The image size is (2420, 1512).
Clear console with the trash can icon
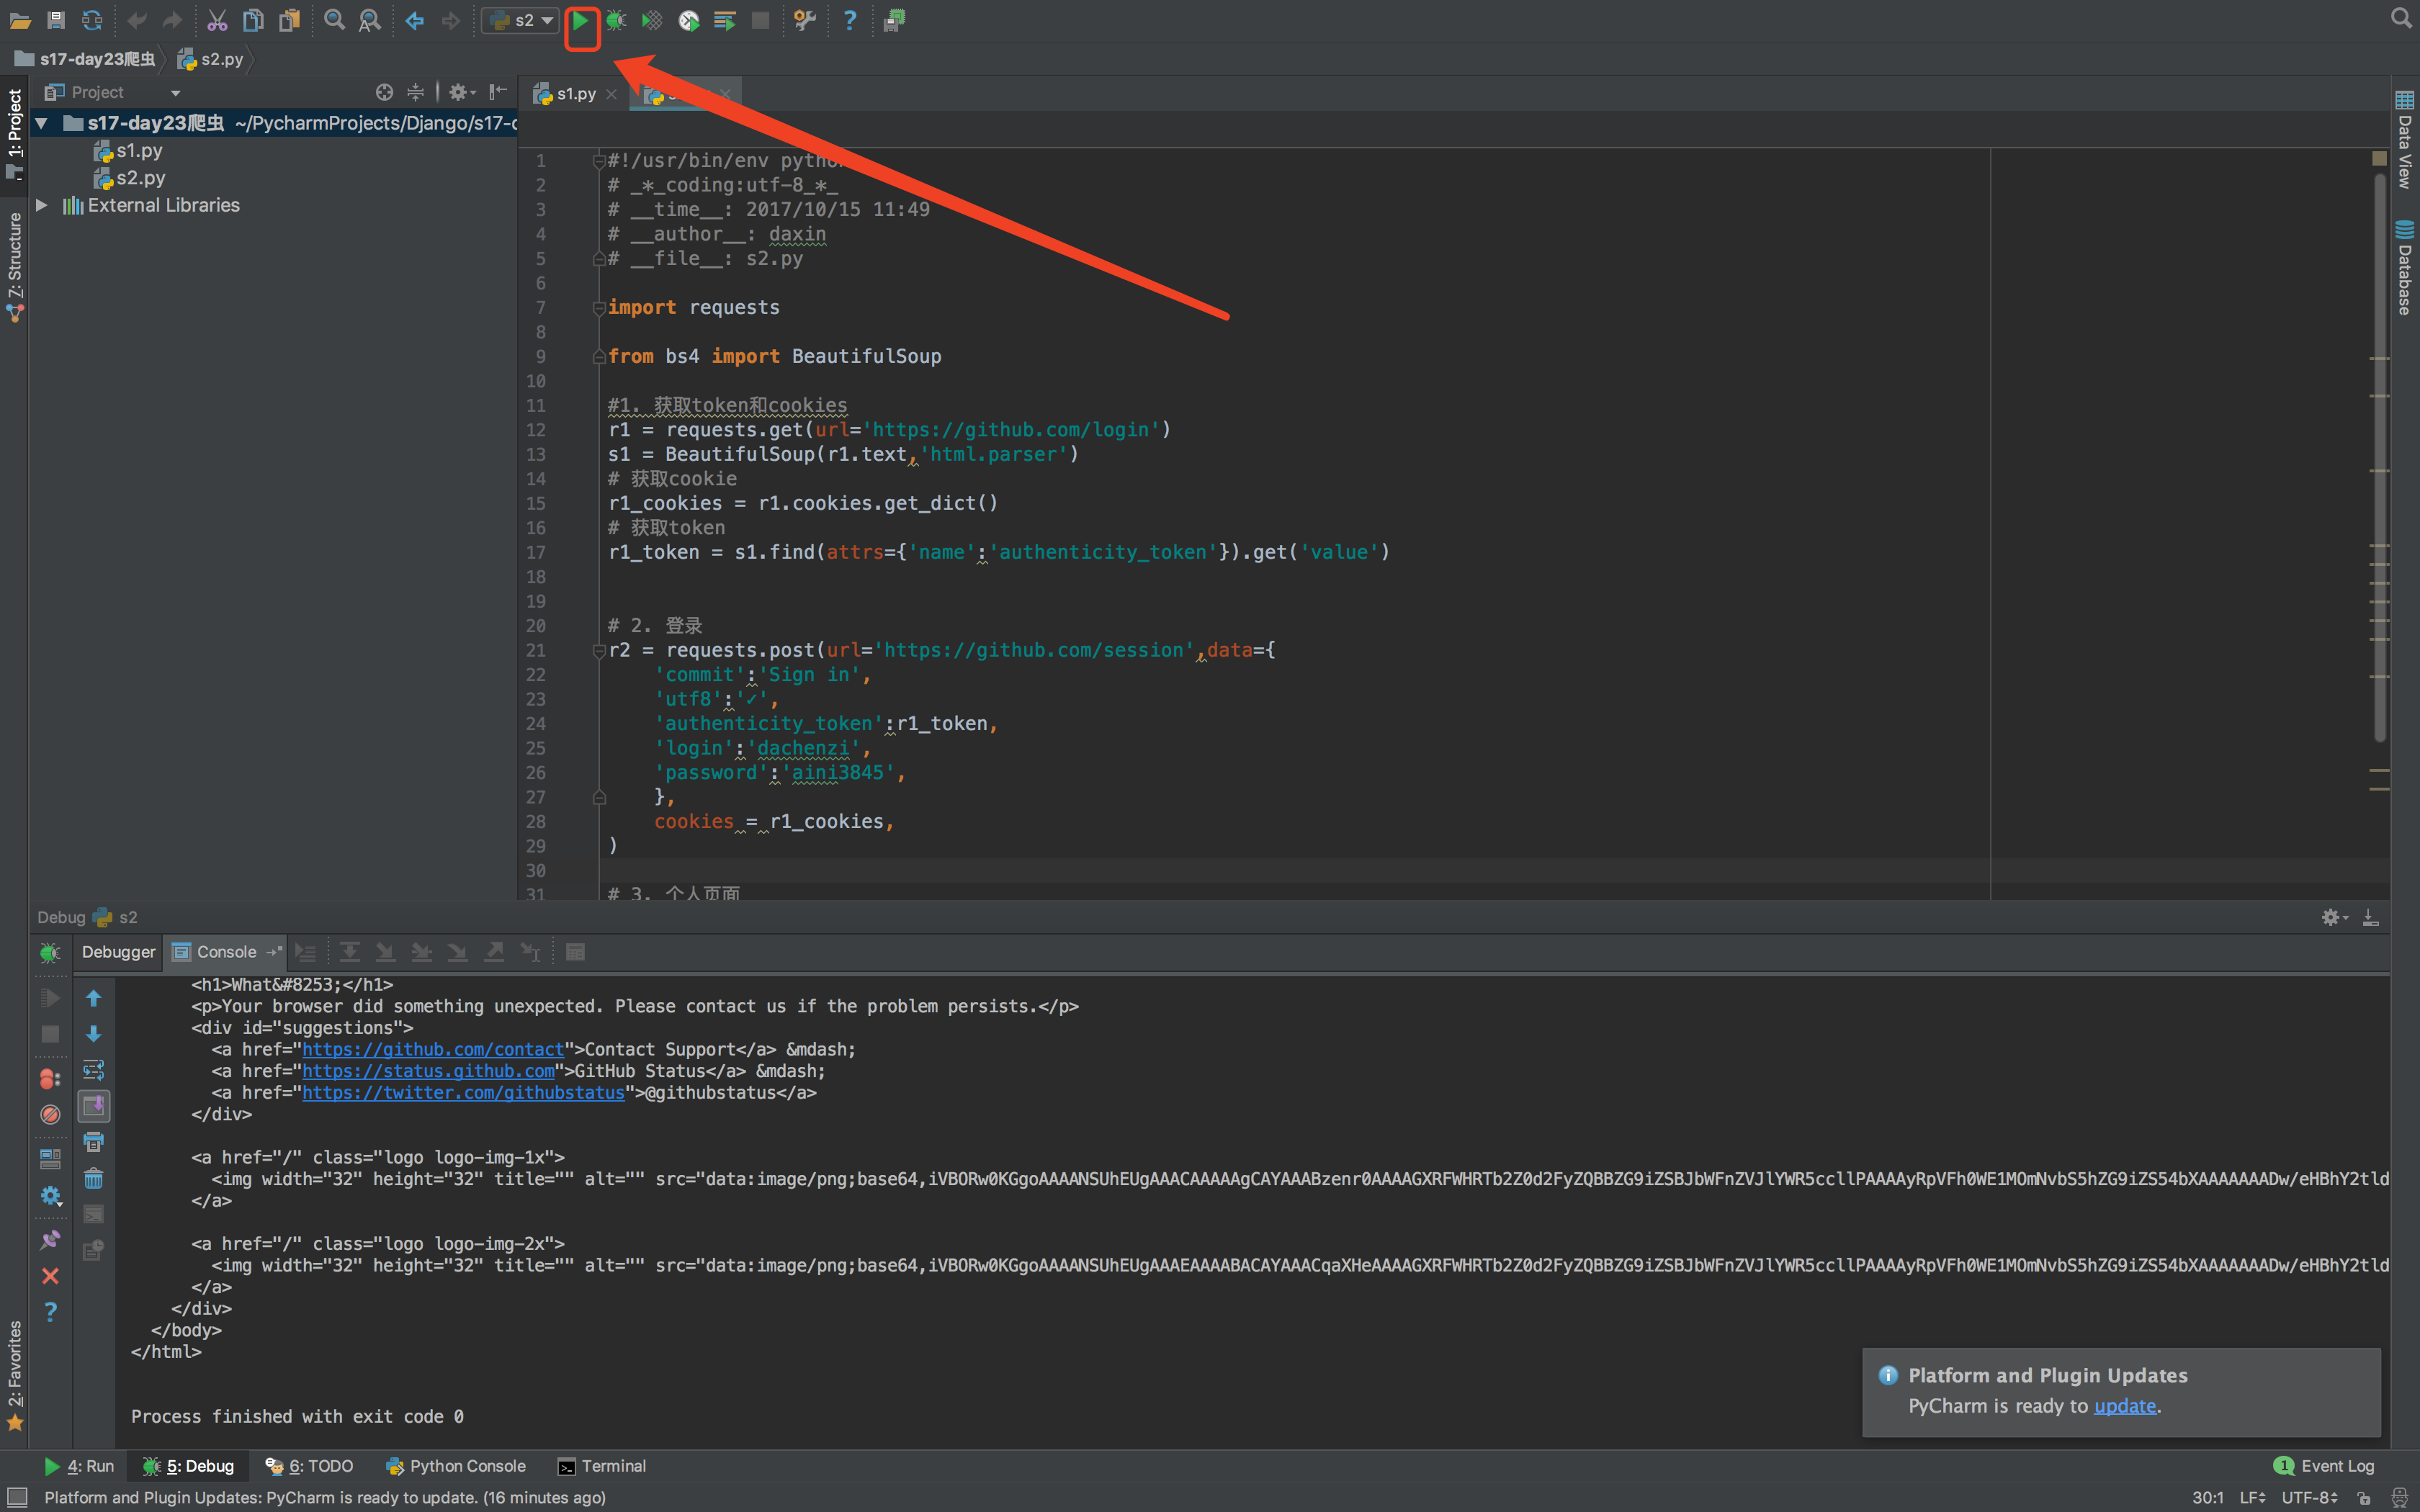pos(94,1179)
